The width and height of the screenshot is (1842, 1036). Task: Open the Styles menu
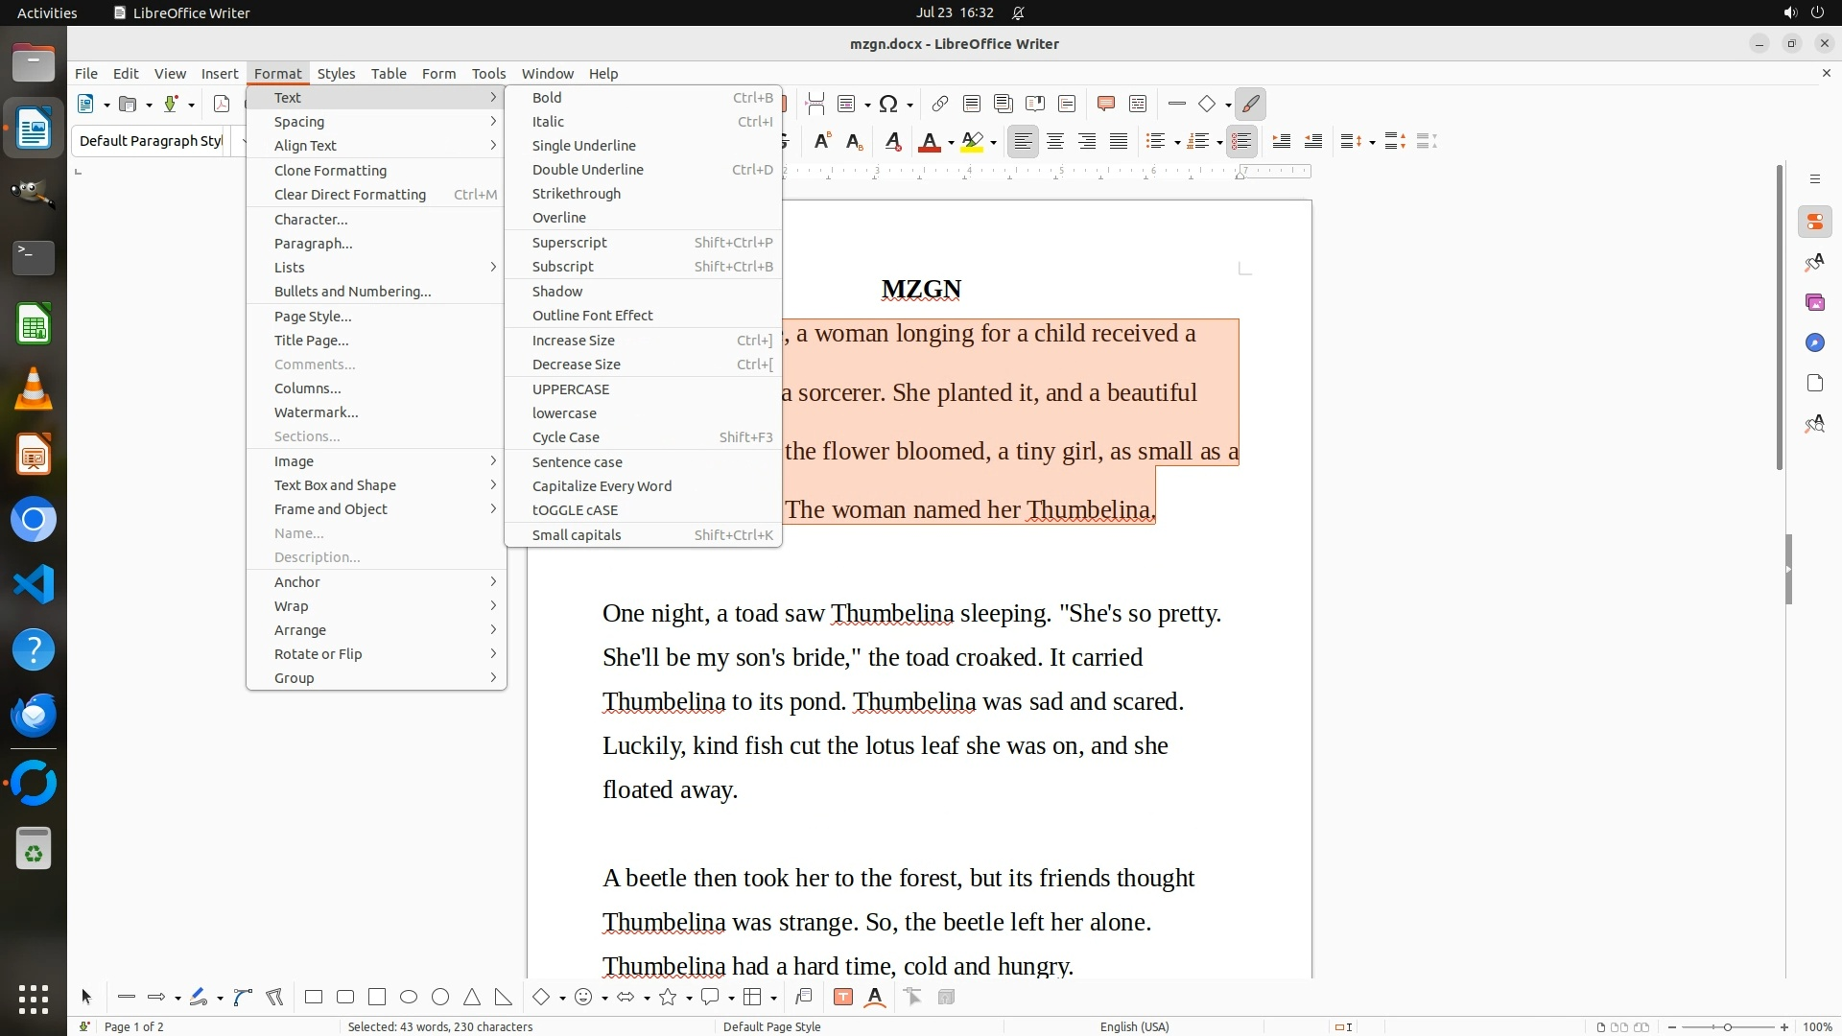[x=336, y=74]
